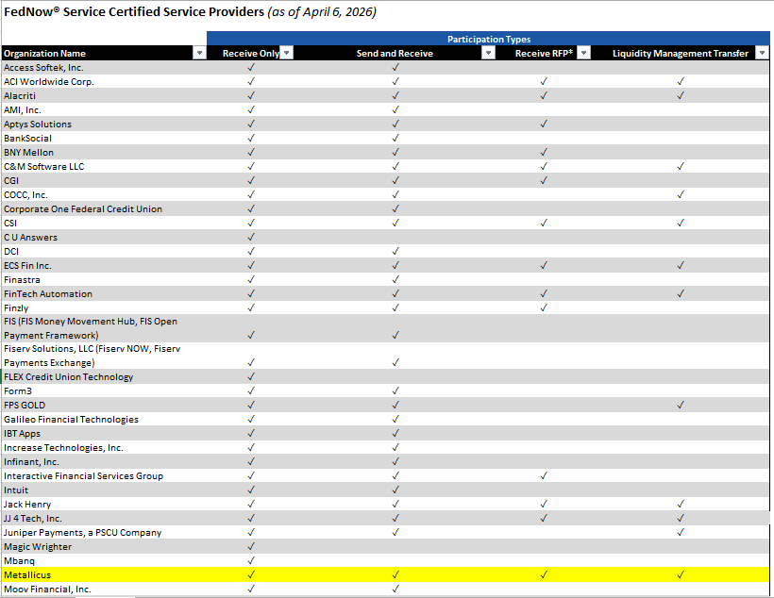Select the Form3 cell
774x598 pixels.
(x=104, y=390)
